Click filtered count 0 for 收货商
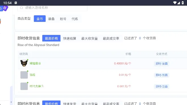187x105 pixels. (x=140, y=38)
